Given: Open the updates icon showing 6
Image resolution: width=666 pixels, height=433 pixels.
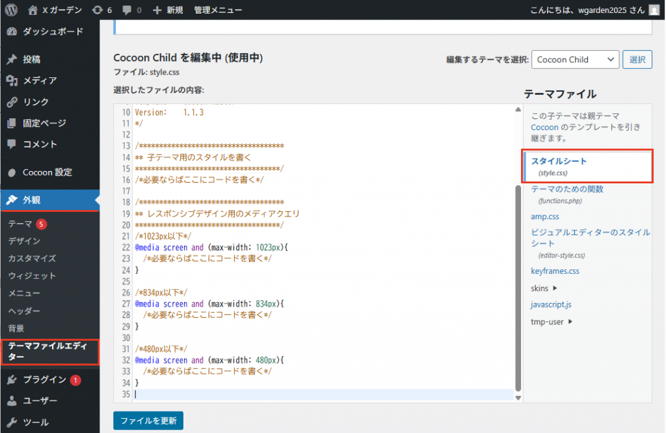Looking at the screenshot, I should 102,10.
